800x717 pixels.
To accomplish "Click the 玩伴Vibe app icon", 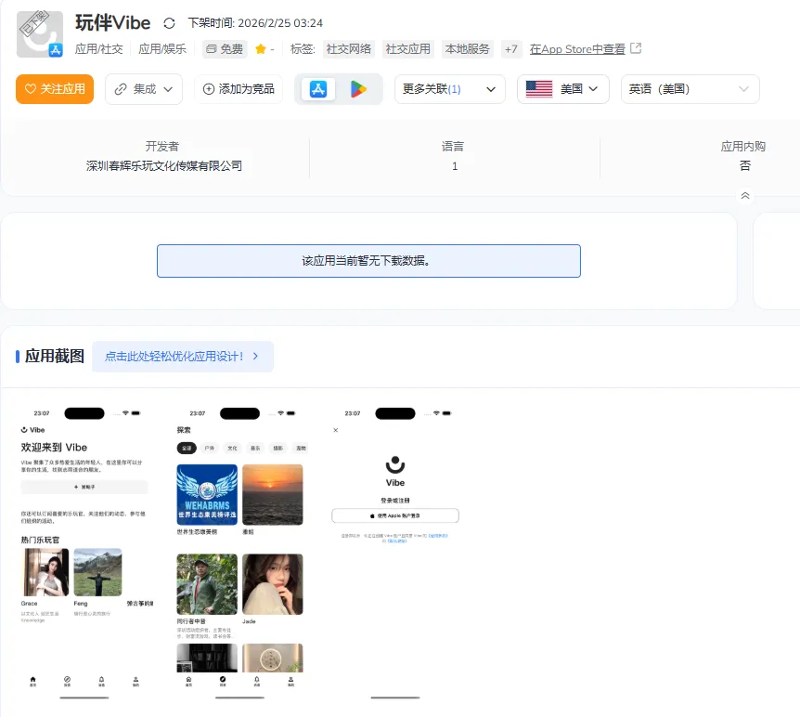I will 40,34.
